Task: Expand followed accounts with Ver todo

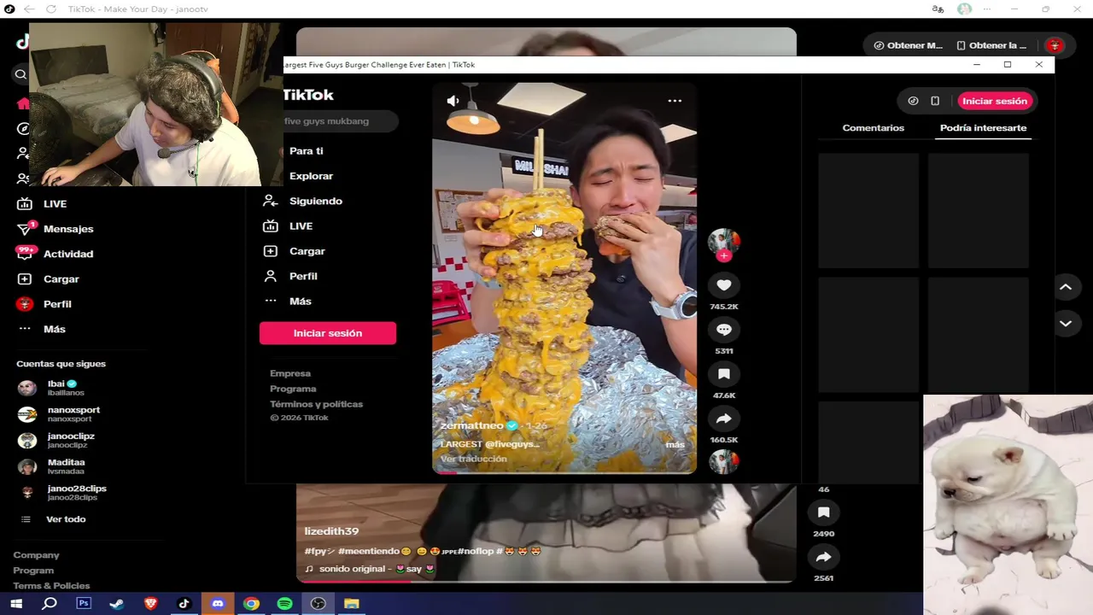Action: 53,519
